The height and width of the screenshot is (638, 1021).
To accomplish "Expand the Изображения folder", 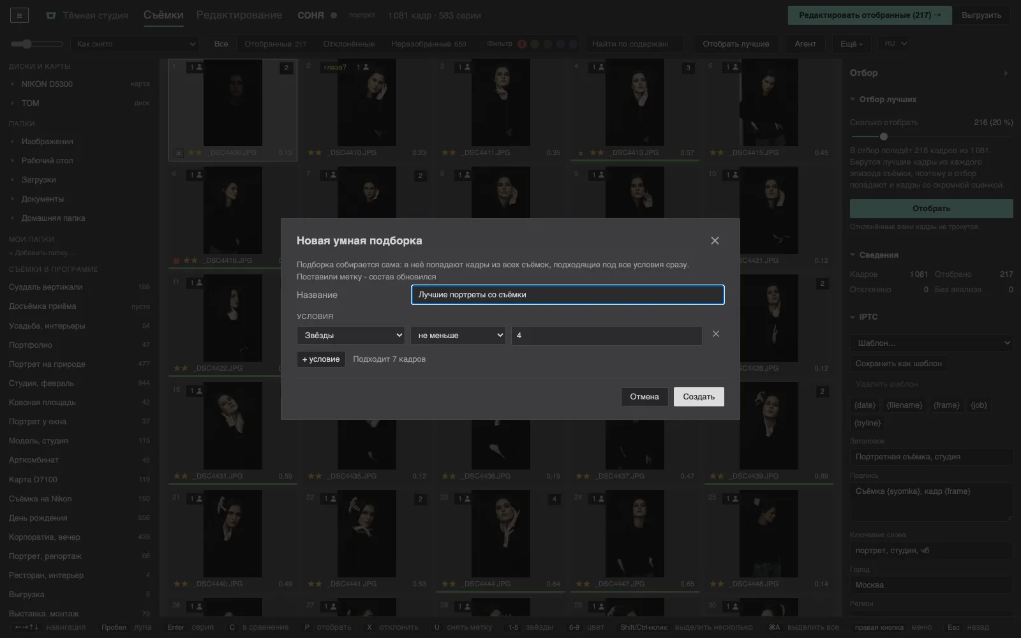I will click(x=13, y=142).
